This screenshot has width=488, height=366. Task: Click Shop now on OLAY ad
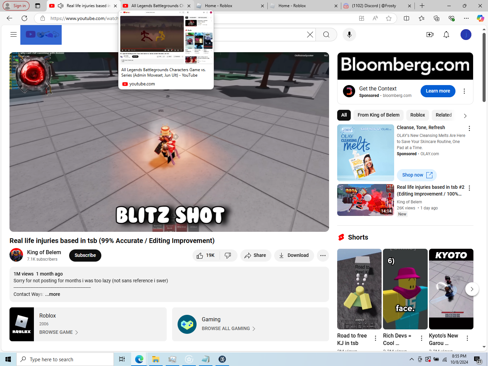coord(417,175)
